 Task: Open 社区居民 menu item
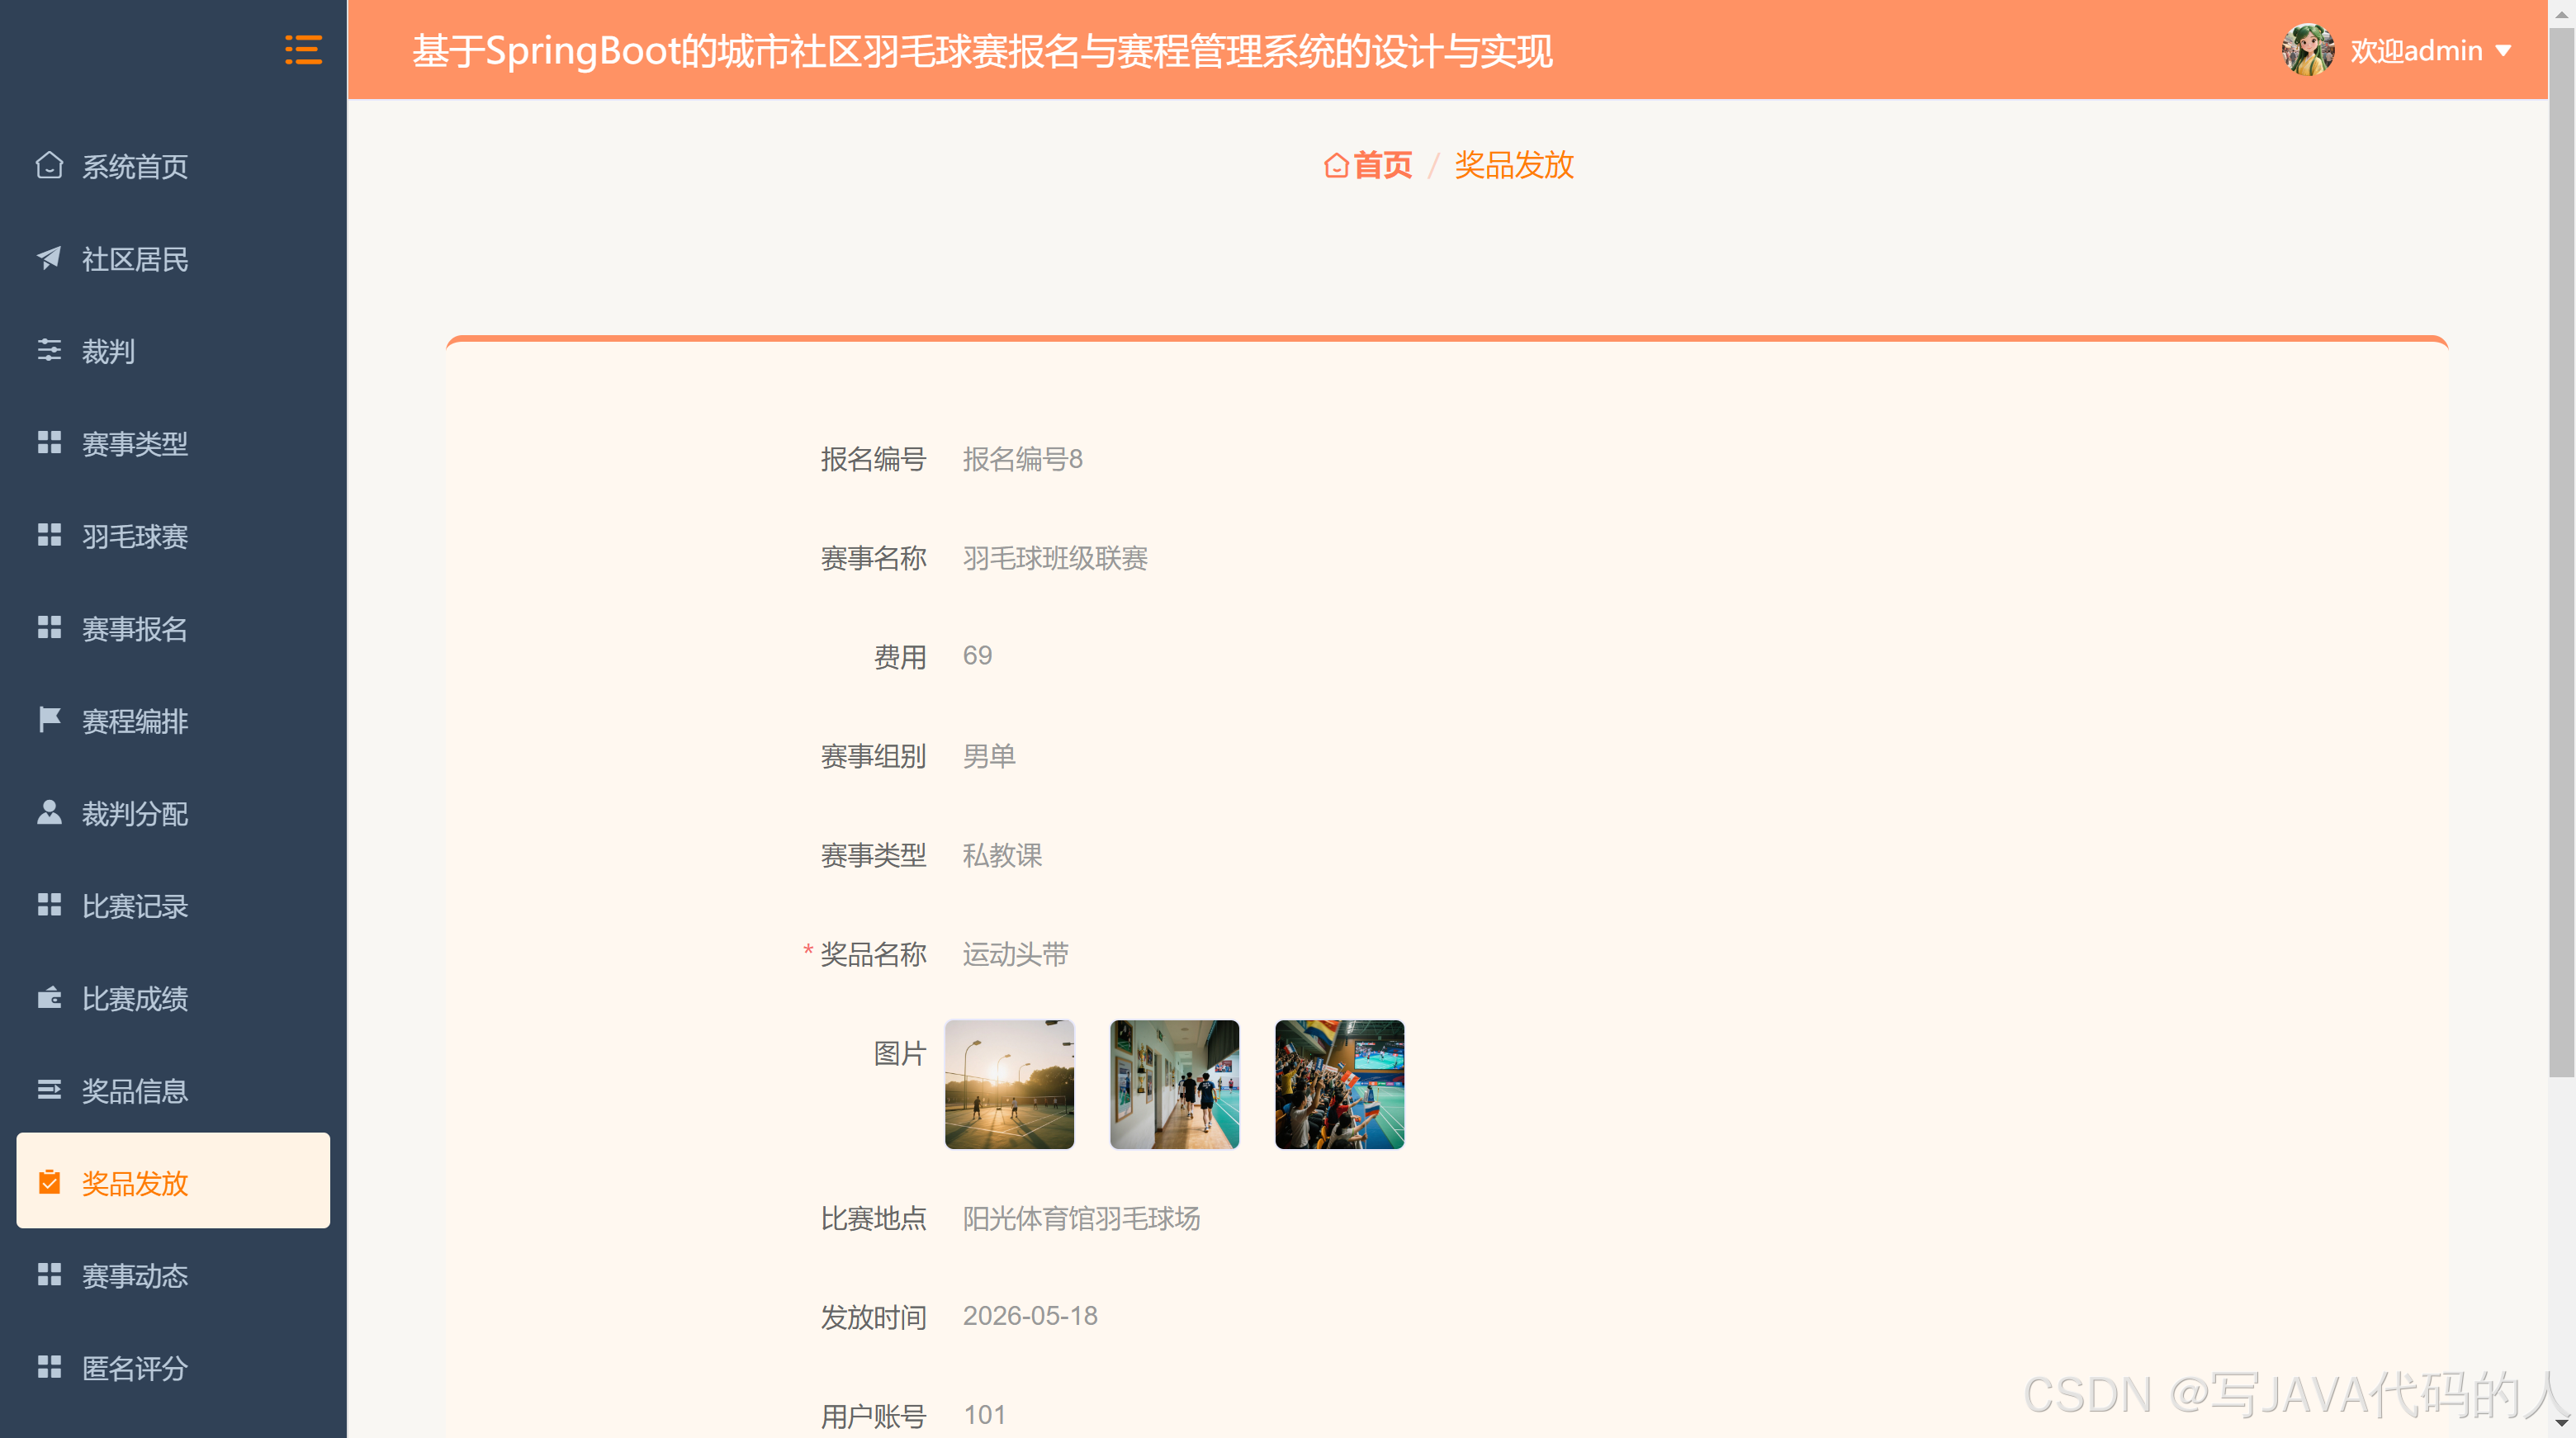coord(173,259)
